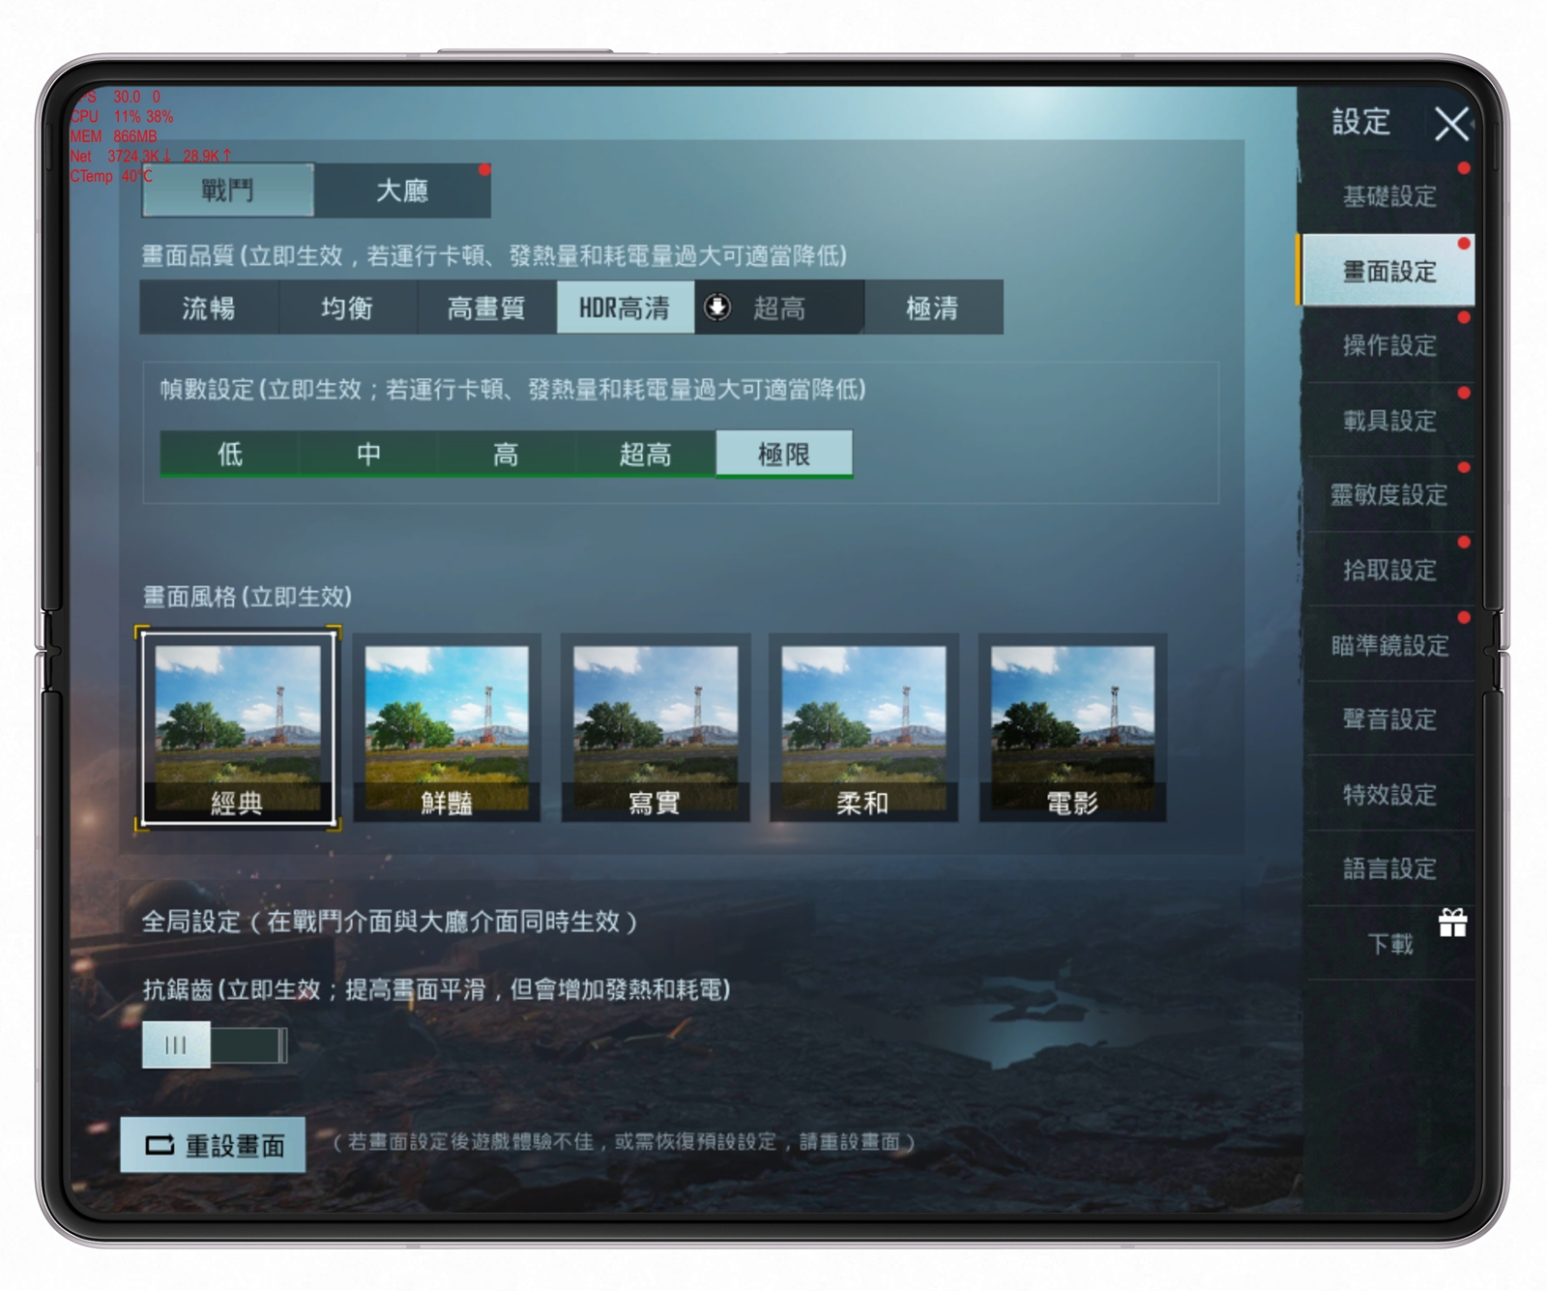Switch to the 戰鬥 tab
1547x1291 pixels.
pyautogui.click(x=227, y=191)
